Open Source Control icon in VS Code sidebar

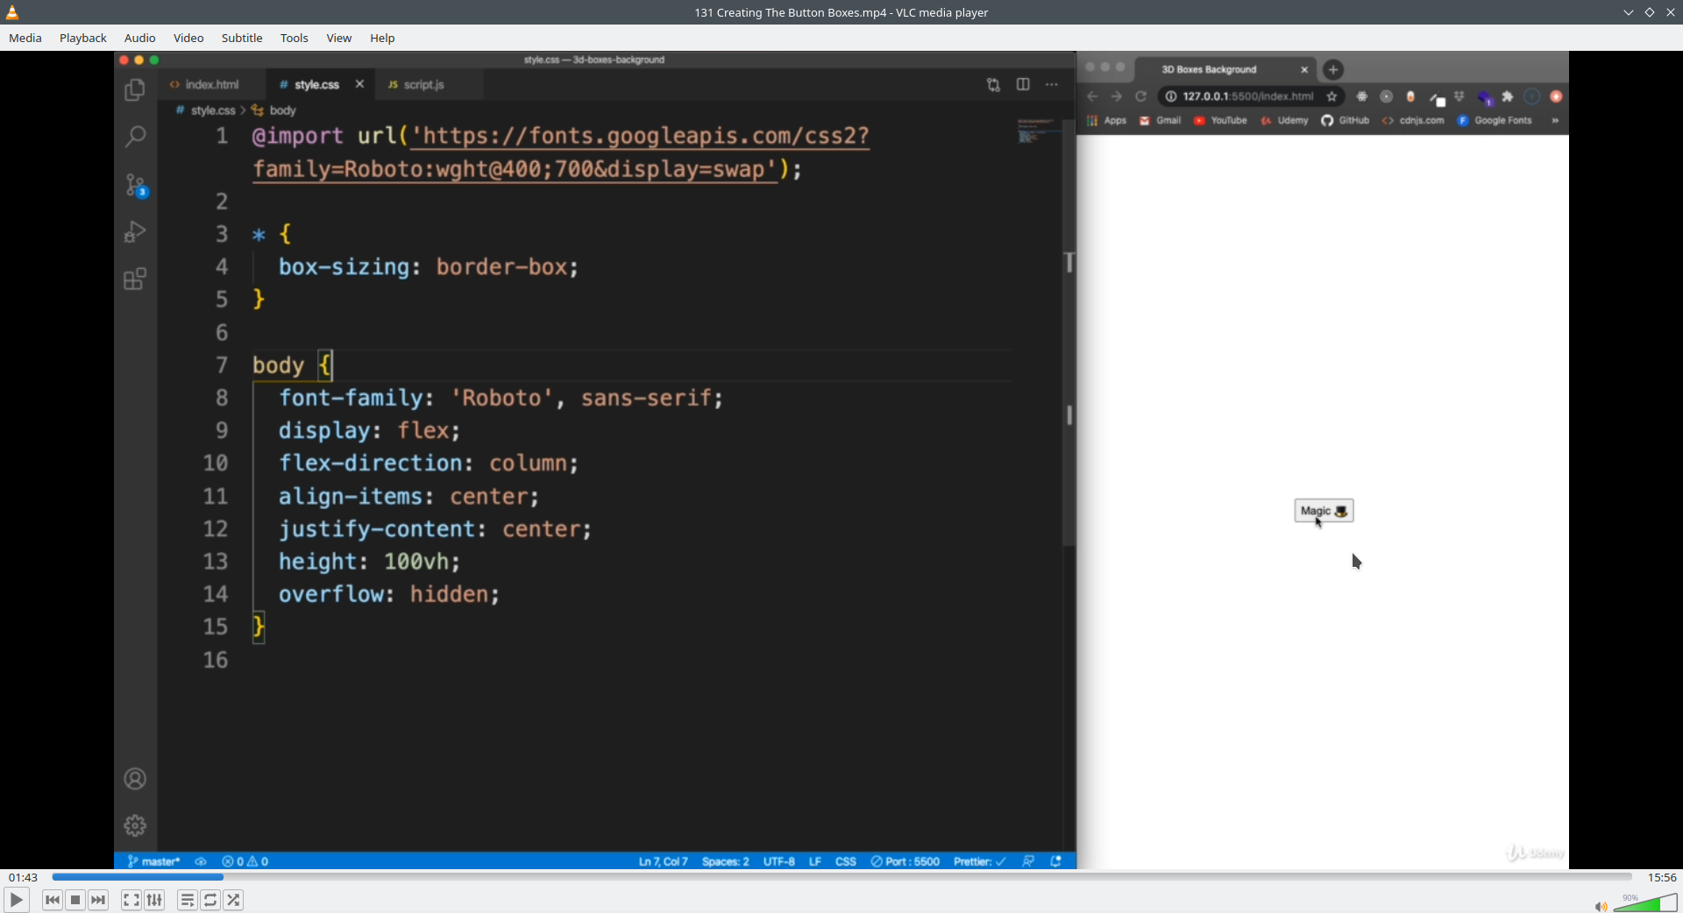(x=136, y=185)
